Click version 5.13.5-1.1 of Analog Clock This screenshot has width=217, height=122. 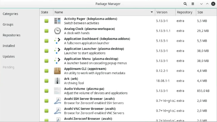[163, 31]
